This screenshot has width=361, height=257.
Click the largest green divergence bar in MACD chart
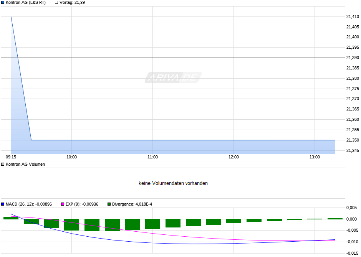point(92,225)
